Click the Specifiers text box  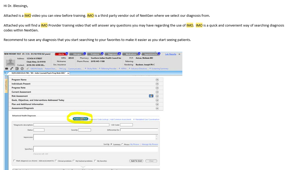[96, 149]
